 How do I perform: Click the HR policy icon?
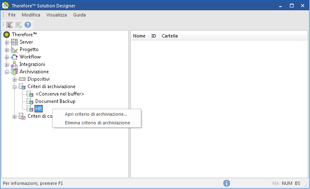coord(30,109)
